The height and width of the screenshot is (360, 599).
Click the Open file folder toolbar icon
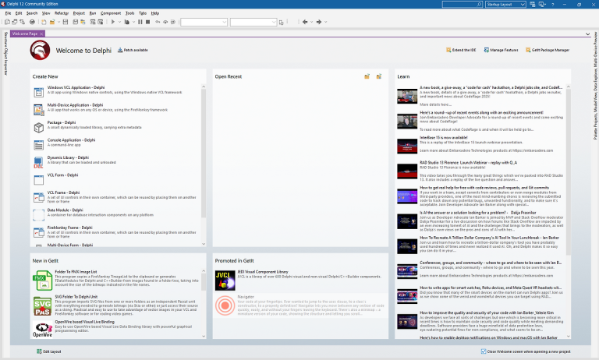pyautogui.click(x=52, y=22)
